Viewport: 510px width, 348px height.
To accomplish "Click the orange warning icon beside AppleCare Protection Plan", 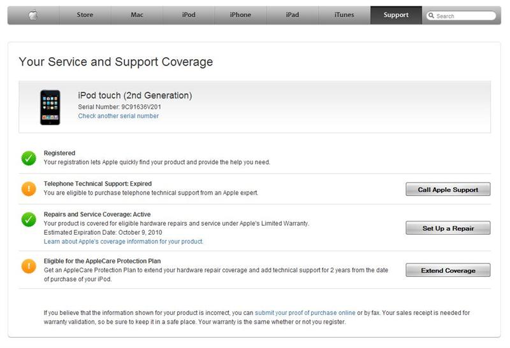I will pos(29,266).
